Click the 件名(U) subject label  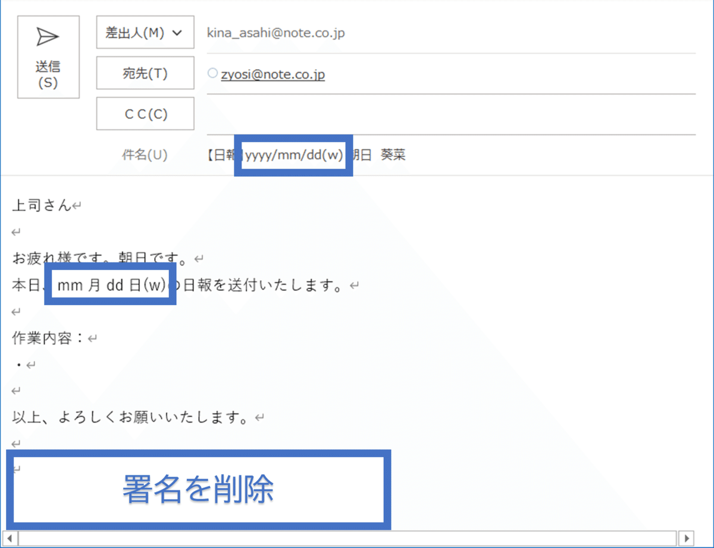145,155
